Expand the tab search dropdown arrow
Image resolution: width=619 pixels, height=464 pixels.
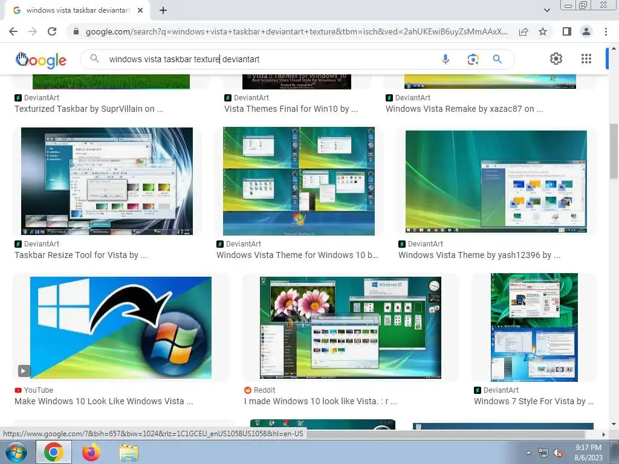[546, 10]
